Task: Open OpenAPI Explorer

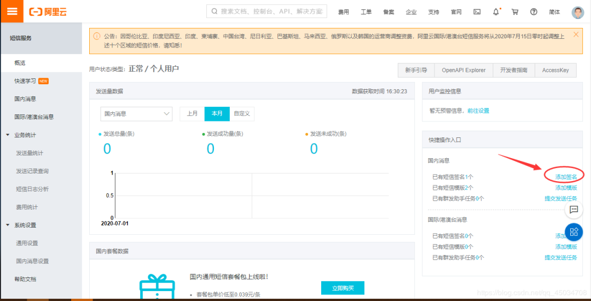Action: click(x=463, y=70)
